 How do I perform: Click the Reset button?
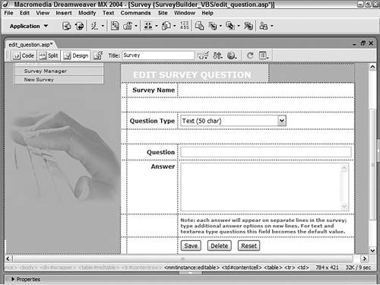[249, 245]
